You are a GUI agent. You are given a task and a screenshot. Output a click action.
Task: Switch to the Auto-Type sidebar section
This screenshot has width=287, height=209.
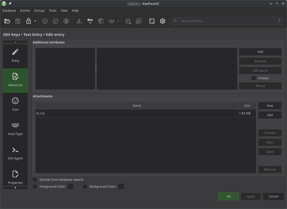pos(15,128)
